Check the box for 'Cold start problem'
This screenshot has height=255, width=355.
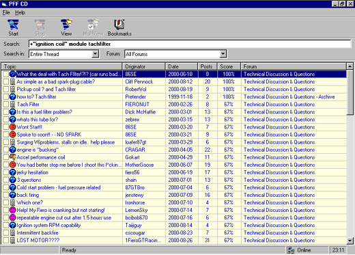click(5, 187)
